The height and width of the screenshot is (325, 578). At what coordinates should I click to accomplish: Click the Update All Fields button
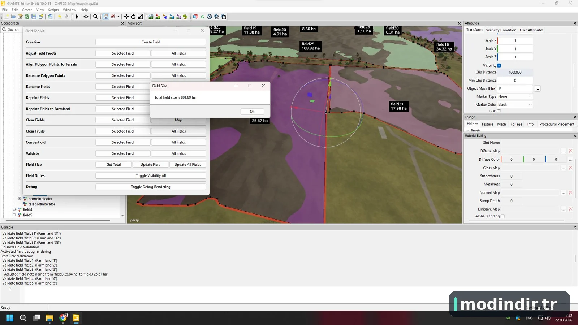point(188,164)
